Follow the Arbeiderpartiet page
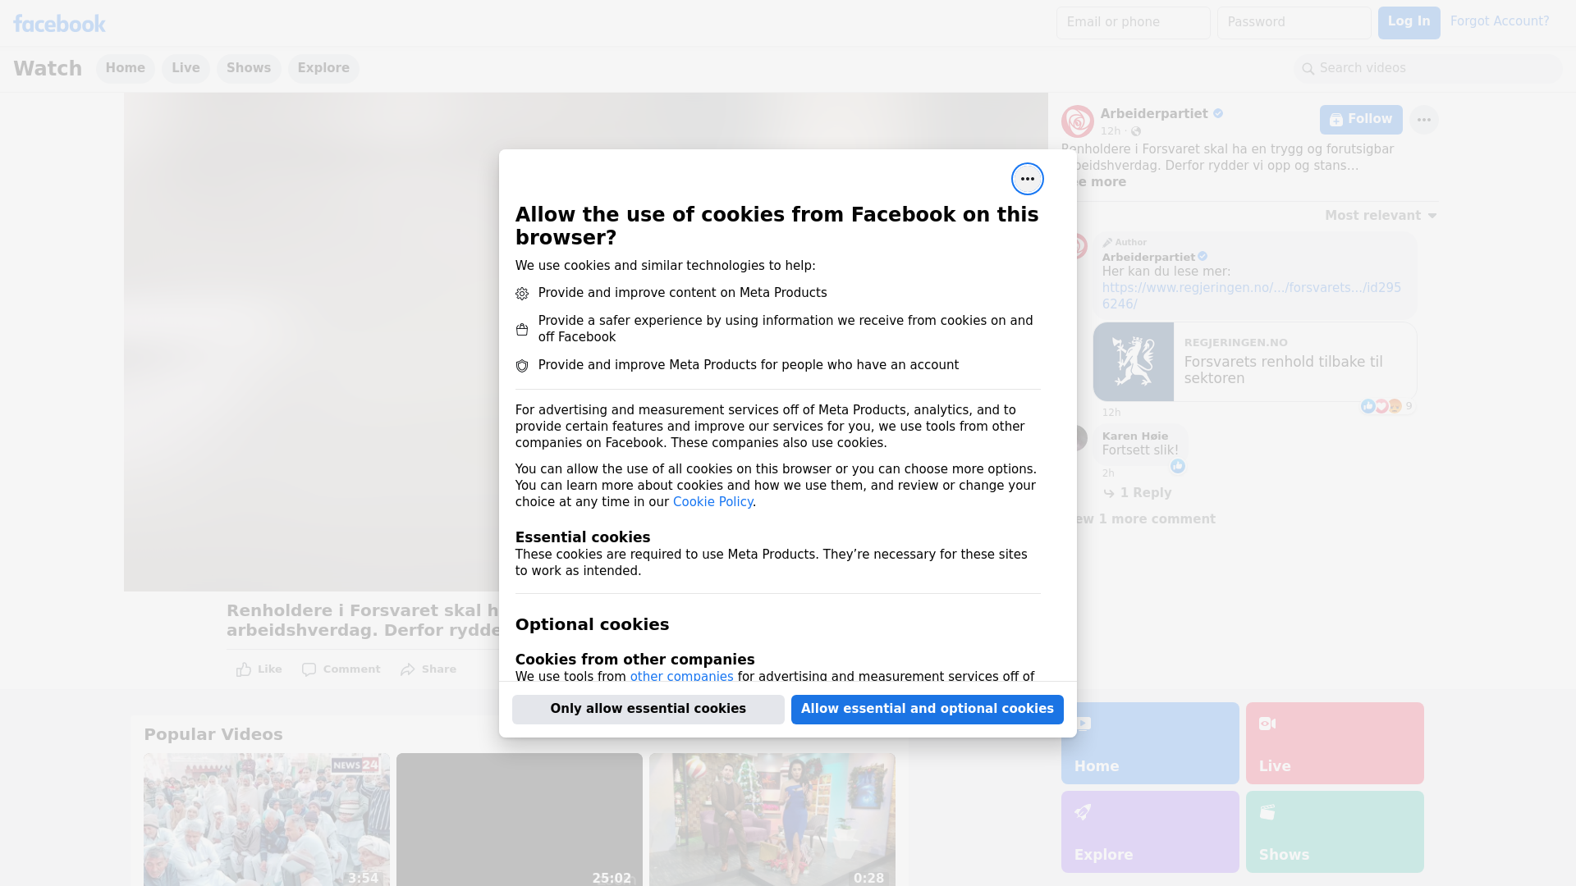This screenshot has width=1576, height=886. click(1360, 120)
